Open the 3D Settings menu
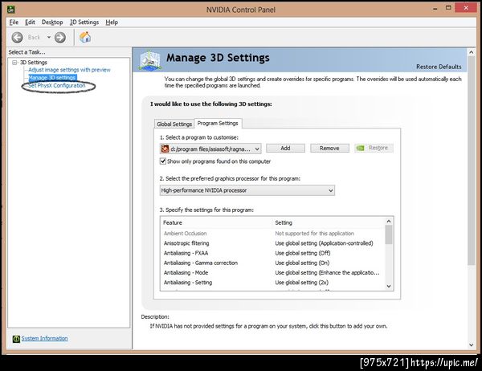 coord(84,22)
